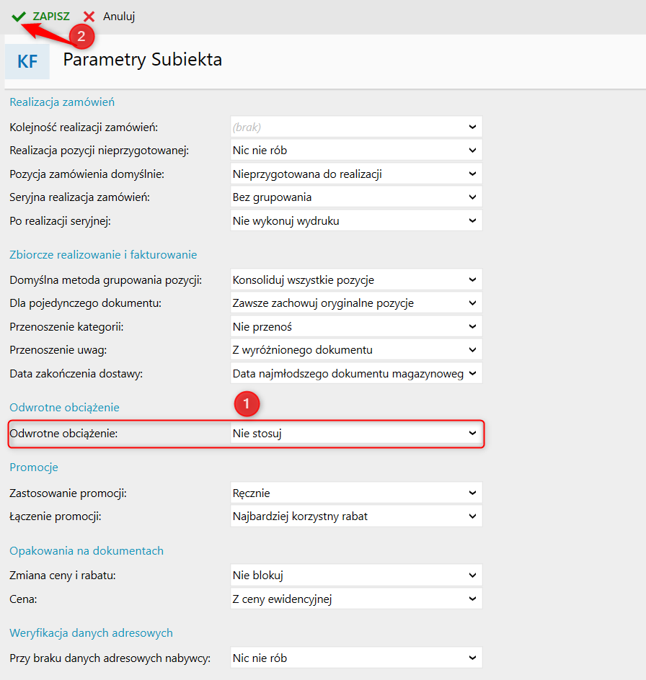Save settings with ZAPISZ text

[51, 16]
